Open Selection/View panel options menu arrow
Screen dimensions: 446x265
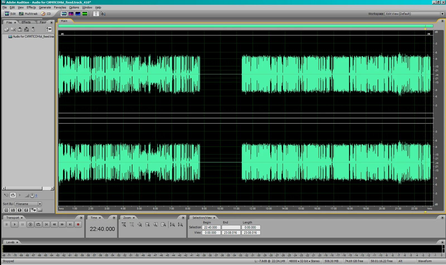[x=442, y=218]
